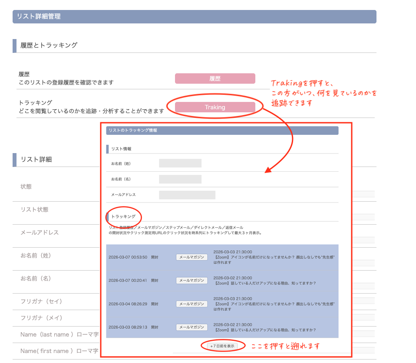Open メールマガジン for 2026-03-04 08:26:29 entry
This screenshot has height=363, width=416.
click(191, 304)
